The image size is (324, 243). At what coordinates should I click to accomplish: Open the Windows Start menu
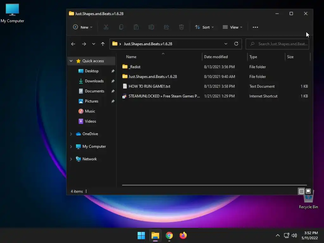pos(141,235)
